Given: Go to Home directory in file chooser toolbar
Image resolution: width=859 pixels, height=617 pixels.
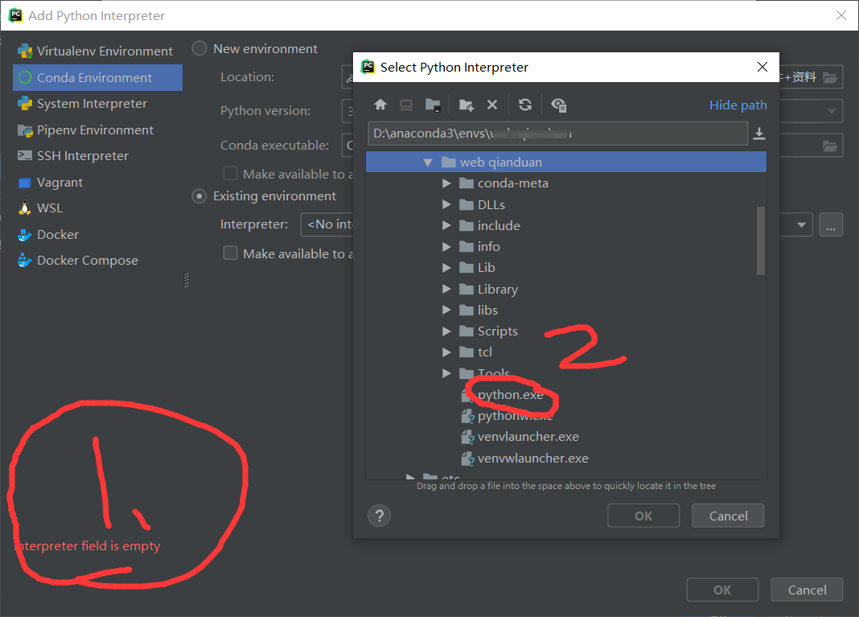Looking at the screenshot, I should pos(380,105).
